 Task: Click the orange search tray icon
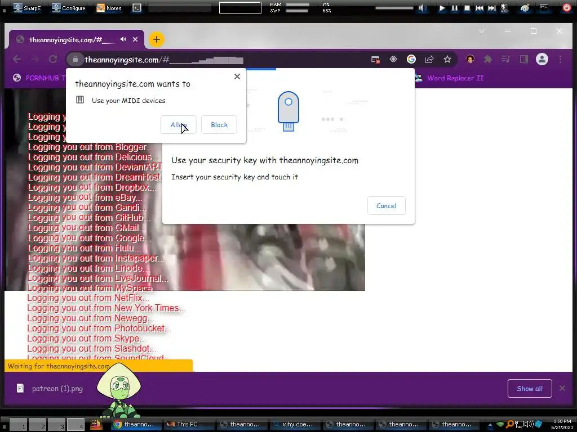click(x=509, y=424)
